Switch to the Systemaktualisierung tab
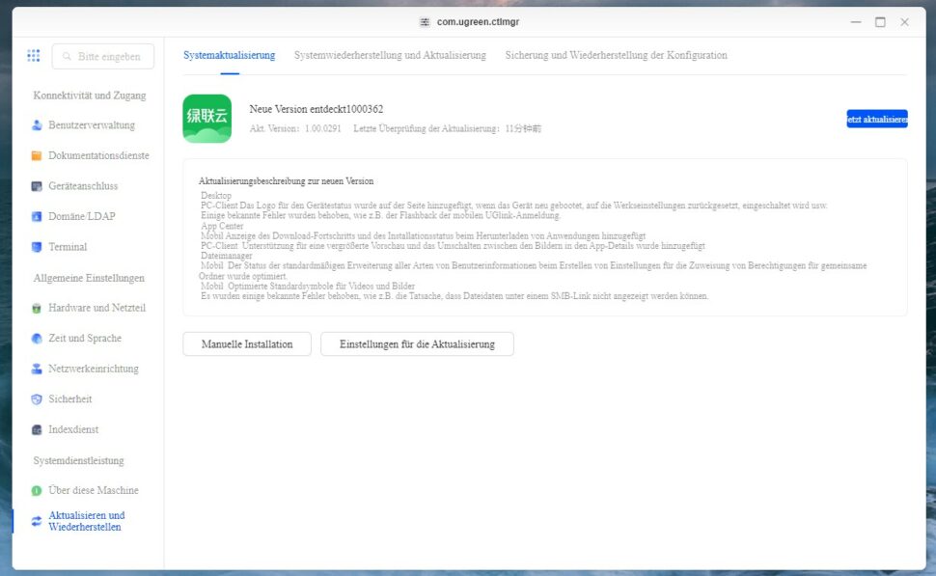 (x=230, y=55)
